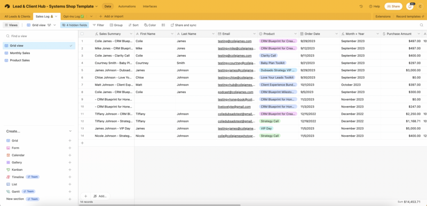Viewport: 427px width, 206px height.
Task: Add a new Grid view with plus
Action: [70, 141]
